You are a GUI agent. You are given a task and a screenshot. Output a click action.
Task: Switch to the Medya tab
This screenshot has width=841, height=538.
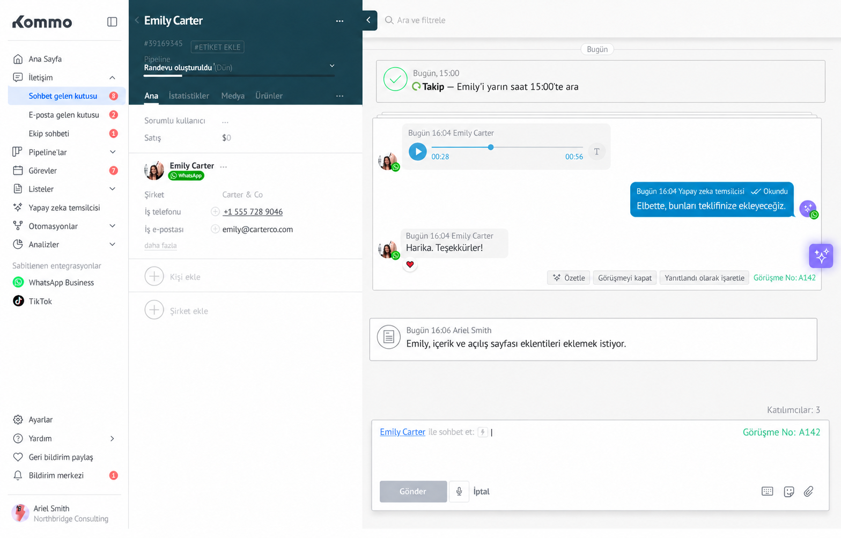coord(233,96)
